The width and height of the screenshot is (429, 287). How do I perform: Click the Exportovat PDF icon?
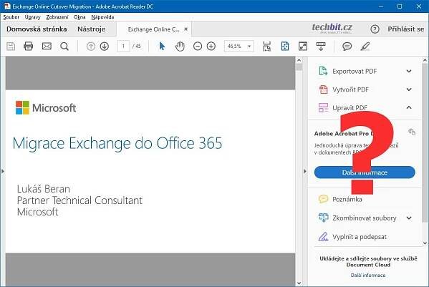click(x=323, y=71)
